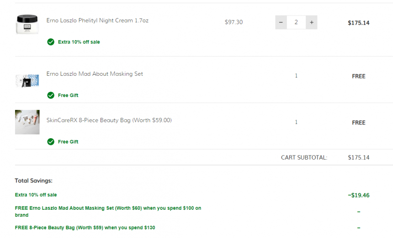Click the Beauty Bag product thumbnail
Screen dimensions: 393x238
coord(27,122)
